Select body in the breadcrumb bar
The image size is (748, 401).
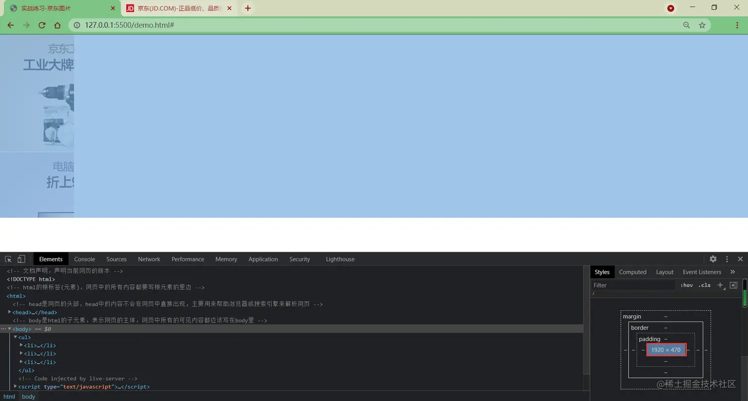(28, 397)
